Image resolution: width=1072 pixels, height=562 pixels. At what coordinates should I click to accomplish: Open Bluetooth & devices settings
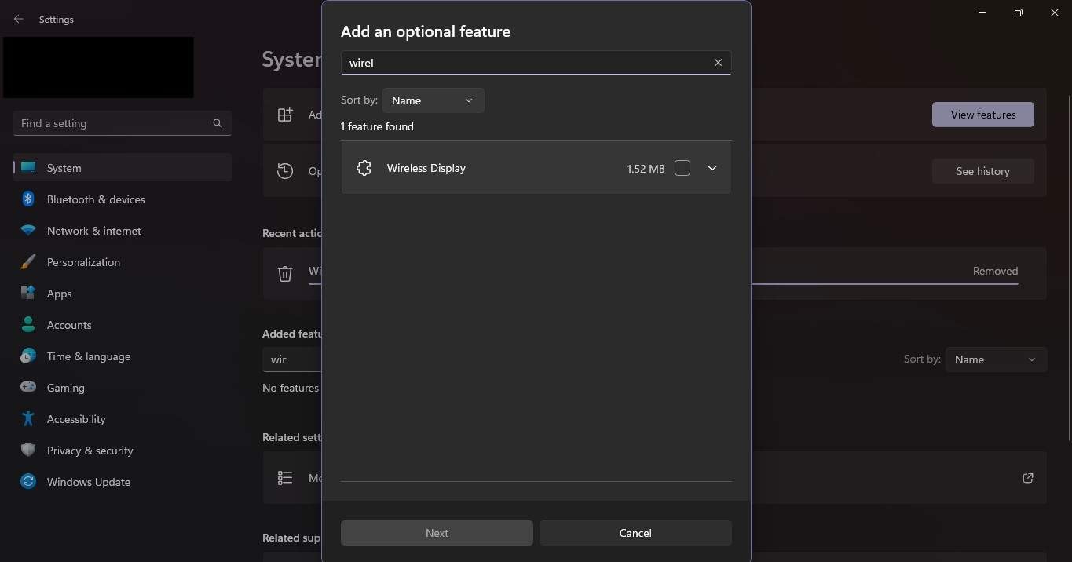click(123, 199)
